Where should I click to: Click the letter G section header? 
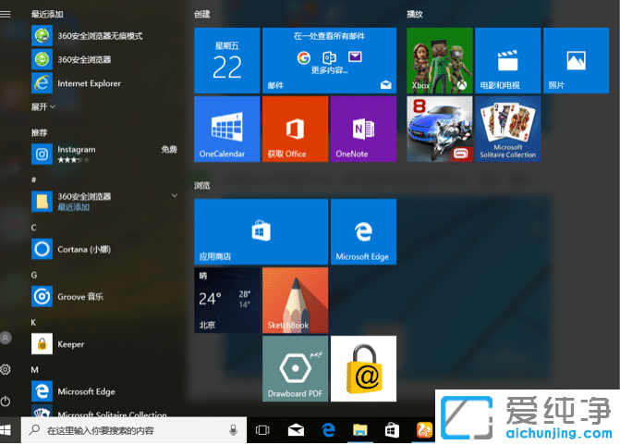tap(34, 275)
